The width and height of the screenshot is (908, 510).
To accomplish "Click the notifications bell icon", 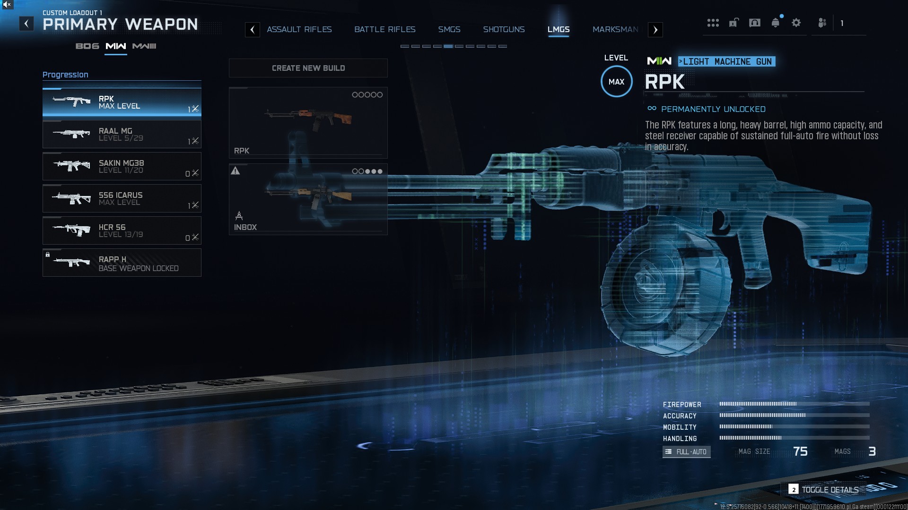I will tap(776, 23).
